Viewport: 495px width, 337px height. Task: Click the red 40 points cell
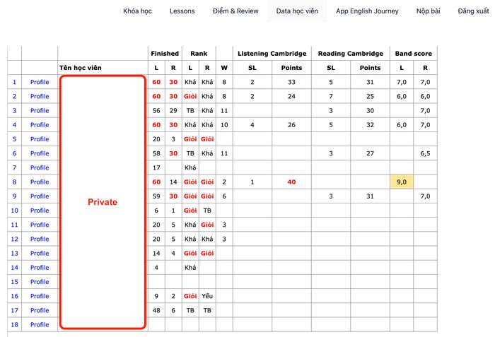tap(291, 182)
